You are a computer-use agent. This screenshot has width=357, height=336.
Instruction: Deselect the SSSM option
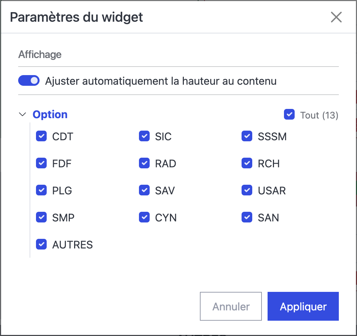247,136
